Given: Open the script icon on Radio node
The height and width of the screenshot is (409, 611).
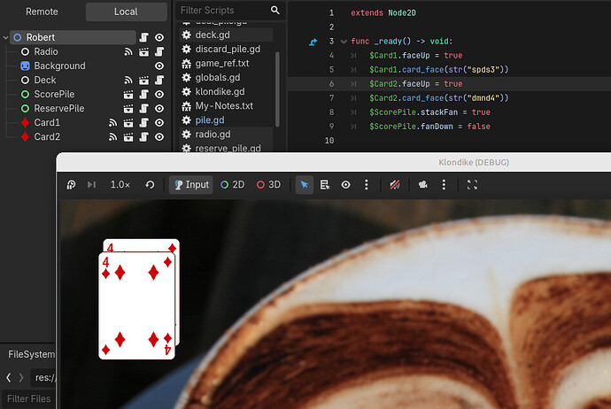Looking at the screenshot, I should point(159,51).
